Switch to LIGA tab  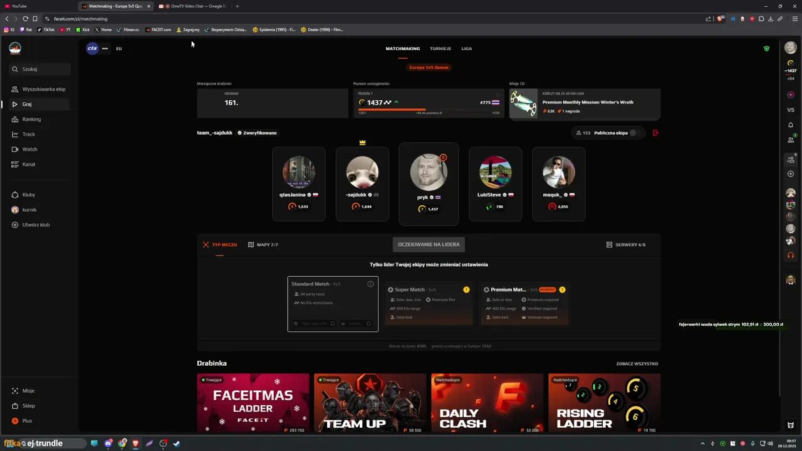click(467, 48)
